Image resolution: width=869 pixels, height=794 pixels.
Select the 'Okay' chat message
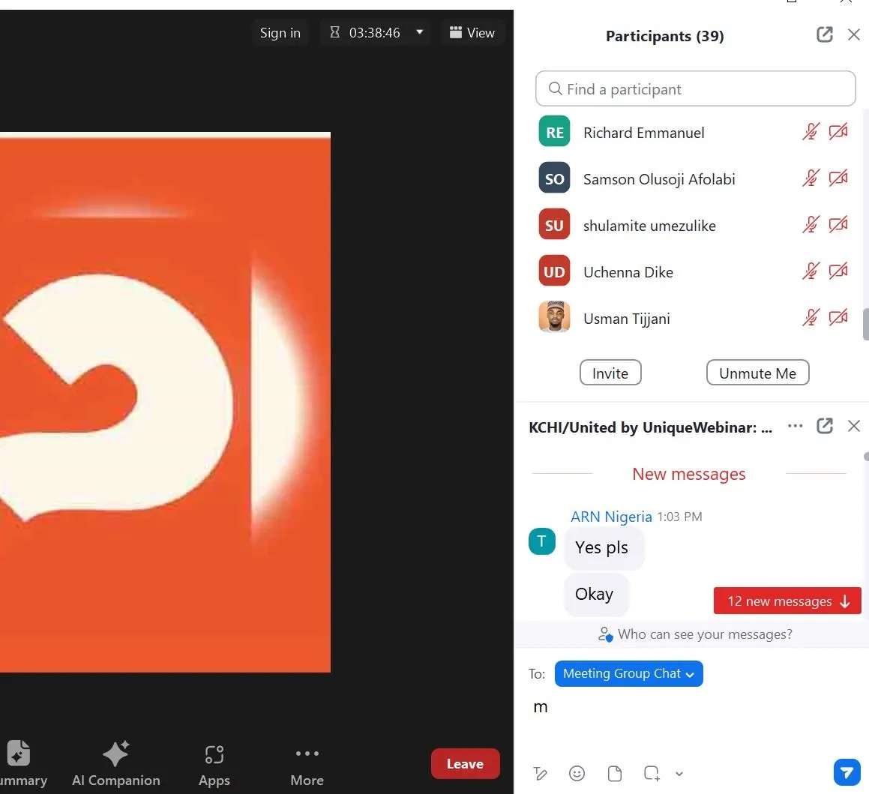595,595
